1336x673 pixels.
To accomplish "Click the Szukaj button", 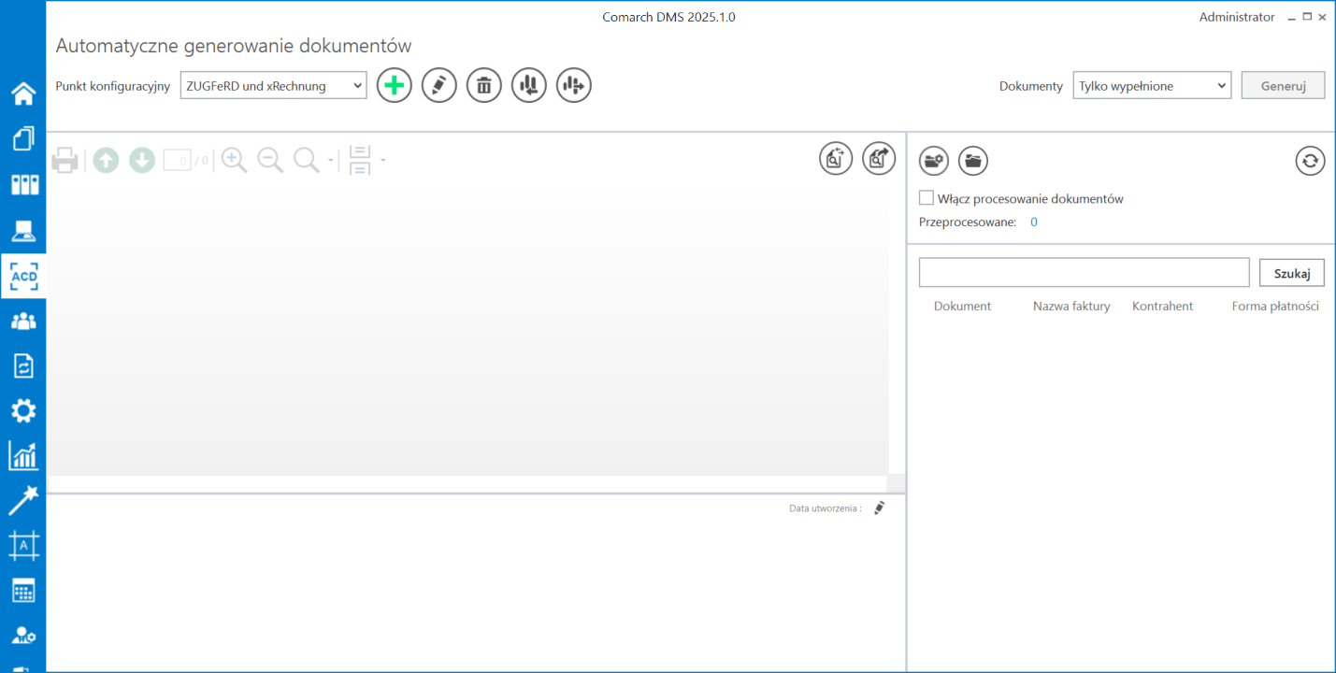I will coord(1292,273).
